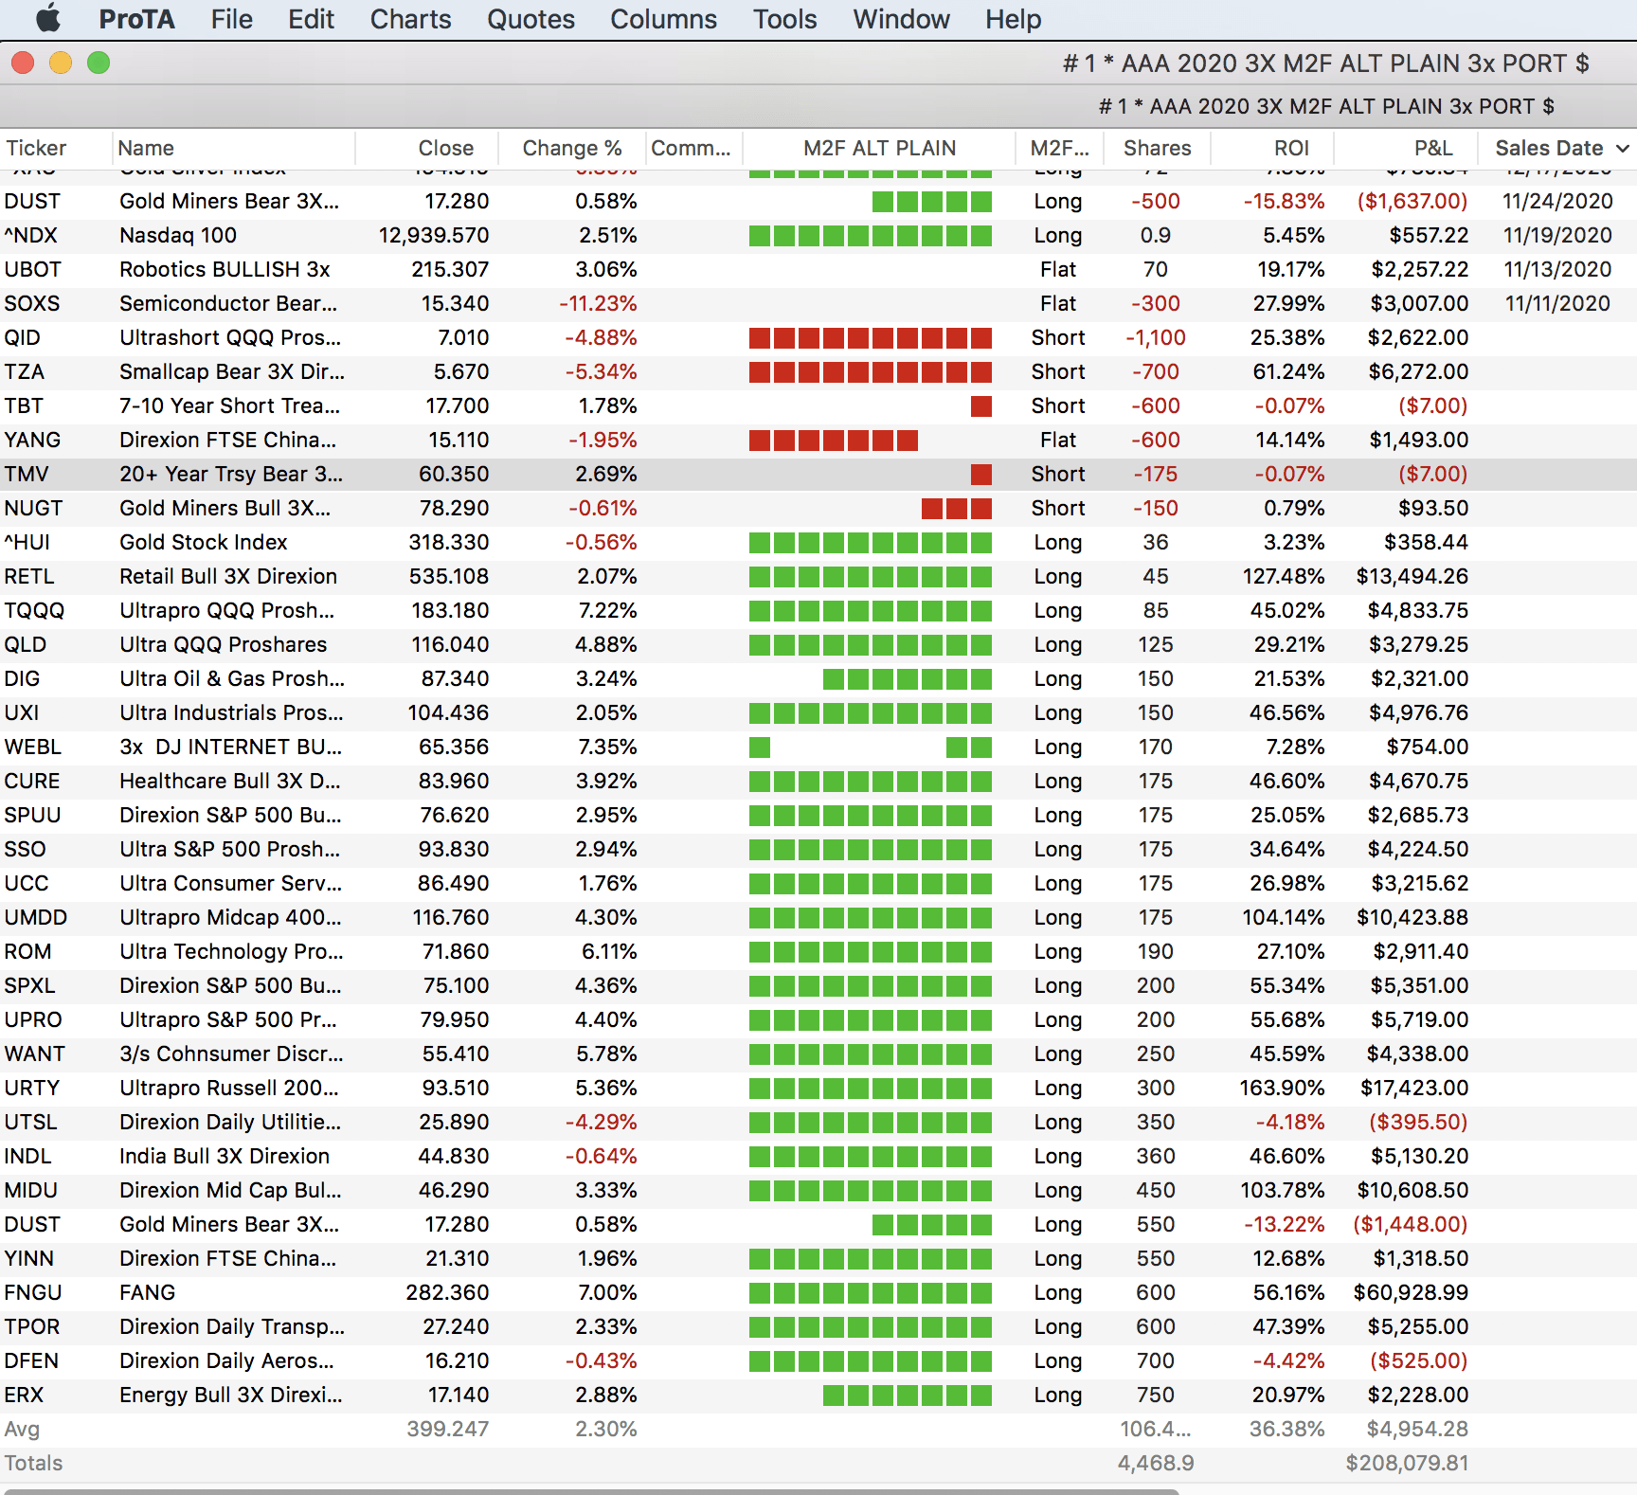This screenshot has width=1637, height=1495.
Task: Click the $208,079.81 totals value
Action: click(1407, 1463)
